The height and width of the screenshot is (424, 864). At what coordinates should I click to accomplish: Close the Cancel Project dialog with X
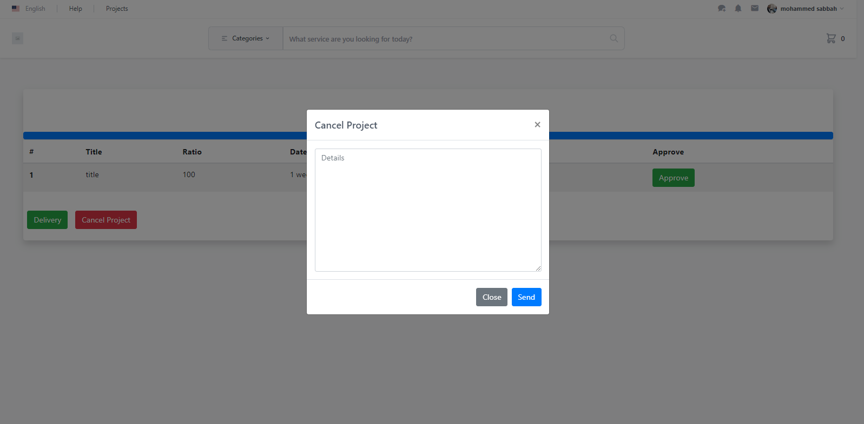(x=537, y=125)
